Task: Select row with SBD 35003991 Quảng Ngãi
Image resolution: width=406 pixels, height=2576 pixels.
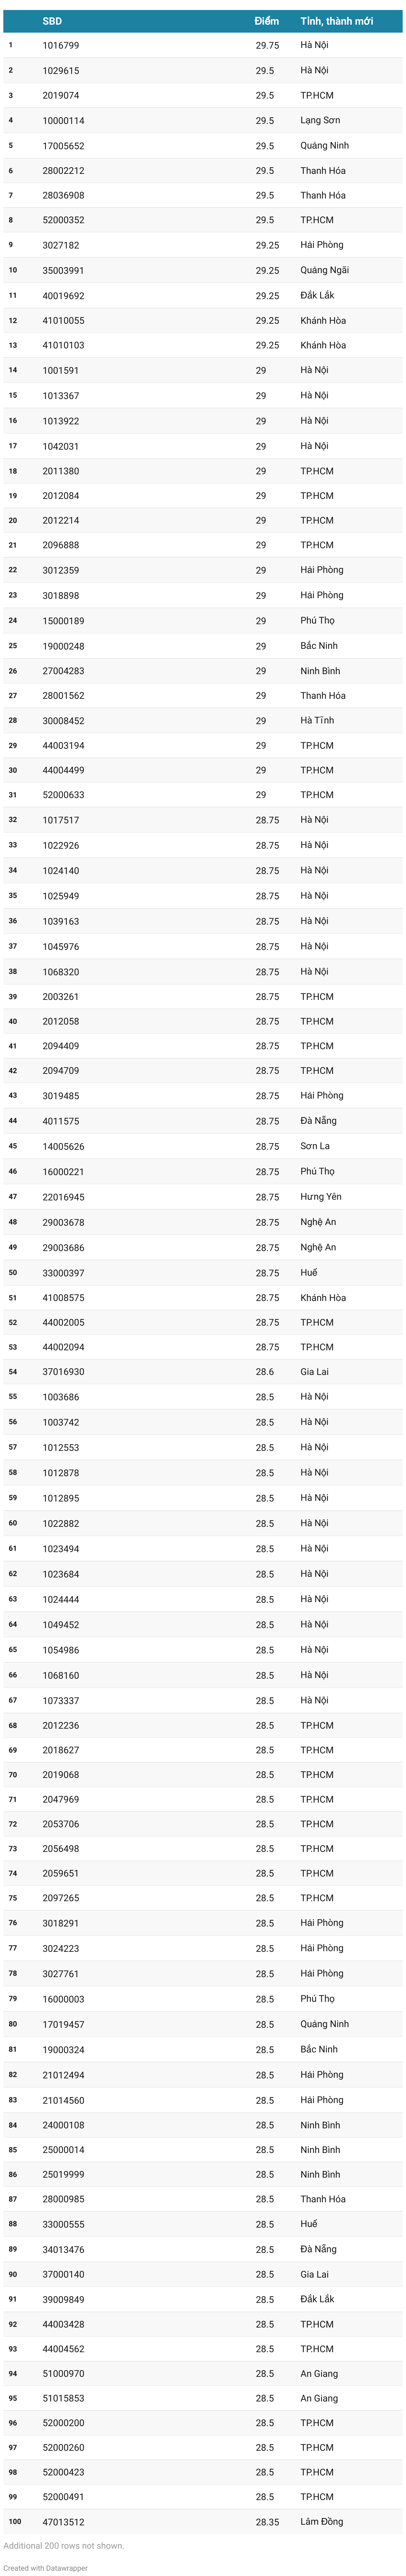Action: coord(203,270)
